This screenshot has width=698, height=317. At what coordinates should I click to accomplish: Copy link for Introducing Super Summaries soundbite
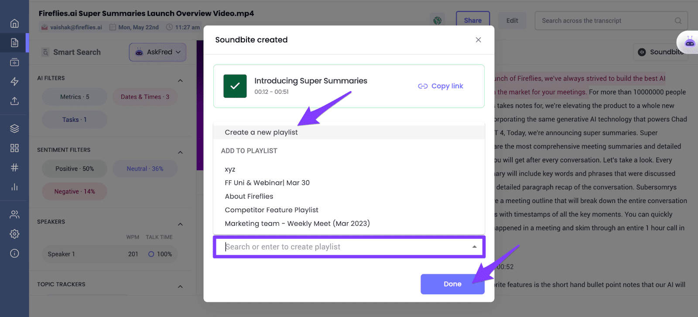[x=440, y=86]
